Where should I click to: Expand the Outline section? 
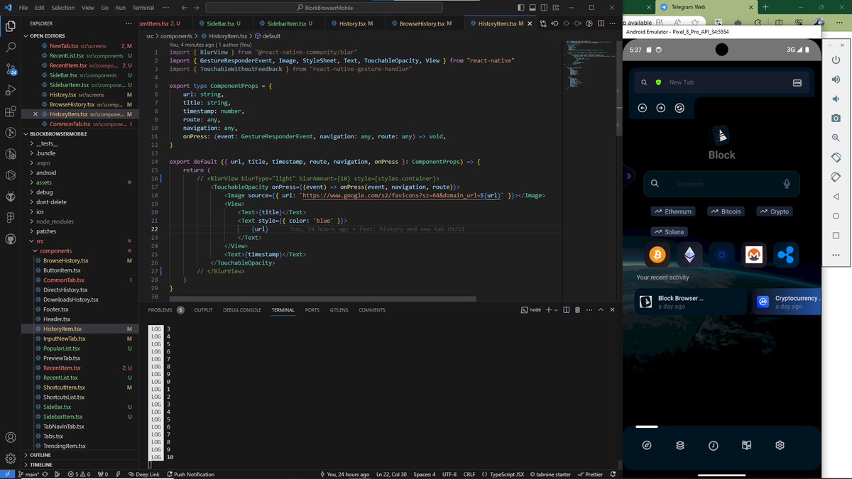tap(81, 455)
